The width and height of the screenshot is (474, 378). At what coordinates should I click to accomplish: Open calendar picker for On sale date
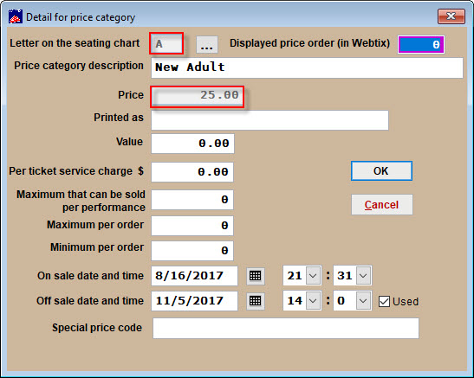tap(256, 276)
